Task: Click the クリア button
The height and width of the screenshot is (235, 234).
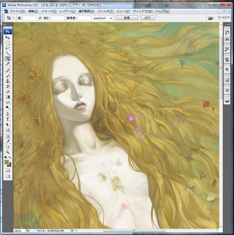Action: 147,18
